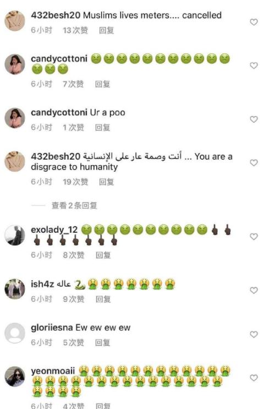Tap ish4z username

pos(42,284)
